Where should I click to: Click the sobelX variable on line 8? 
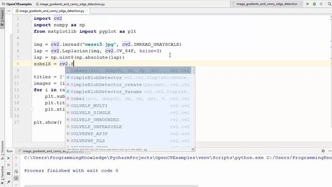click(x=42, y=64)
